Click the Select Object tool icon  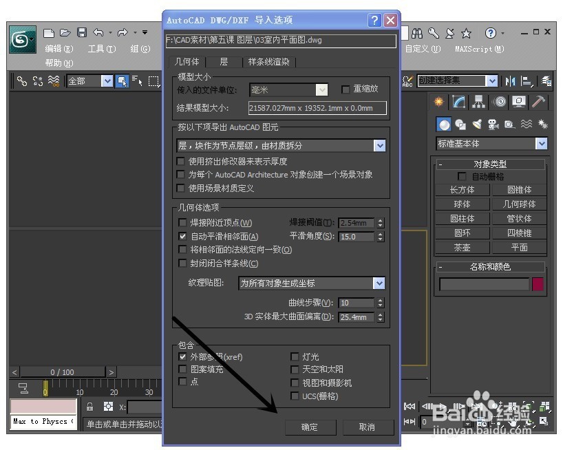point(122,81)
